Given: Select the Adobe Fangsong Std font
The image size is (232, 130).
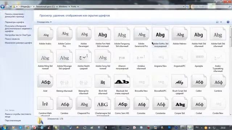Looking at the screenshot, I should pos(122,34).
